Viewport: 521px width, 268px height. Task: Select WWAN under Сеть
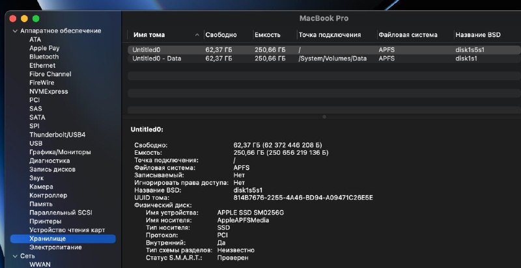pyautogui.click(x=40, y=264)
